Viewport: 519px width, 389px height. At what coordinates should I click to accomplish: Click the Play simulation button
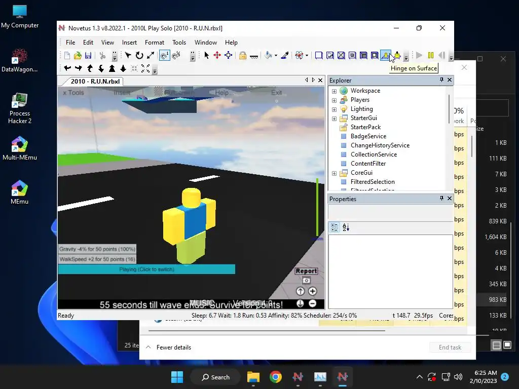click(419, 55)
